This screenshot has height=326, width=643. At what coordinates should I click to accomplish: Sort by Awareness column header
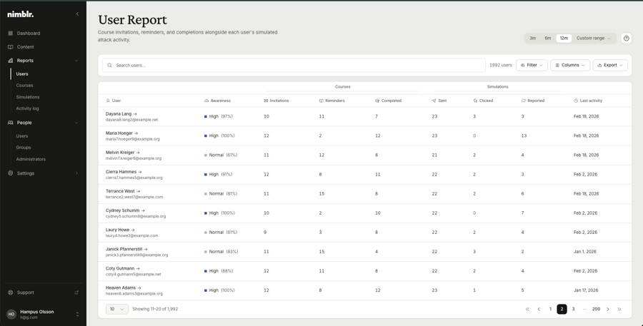coord(217,101)
